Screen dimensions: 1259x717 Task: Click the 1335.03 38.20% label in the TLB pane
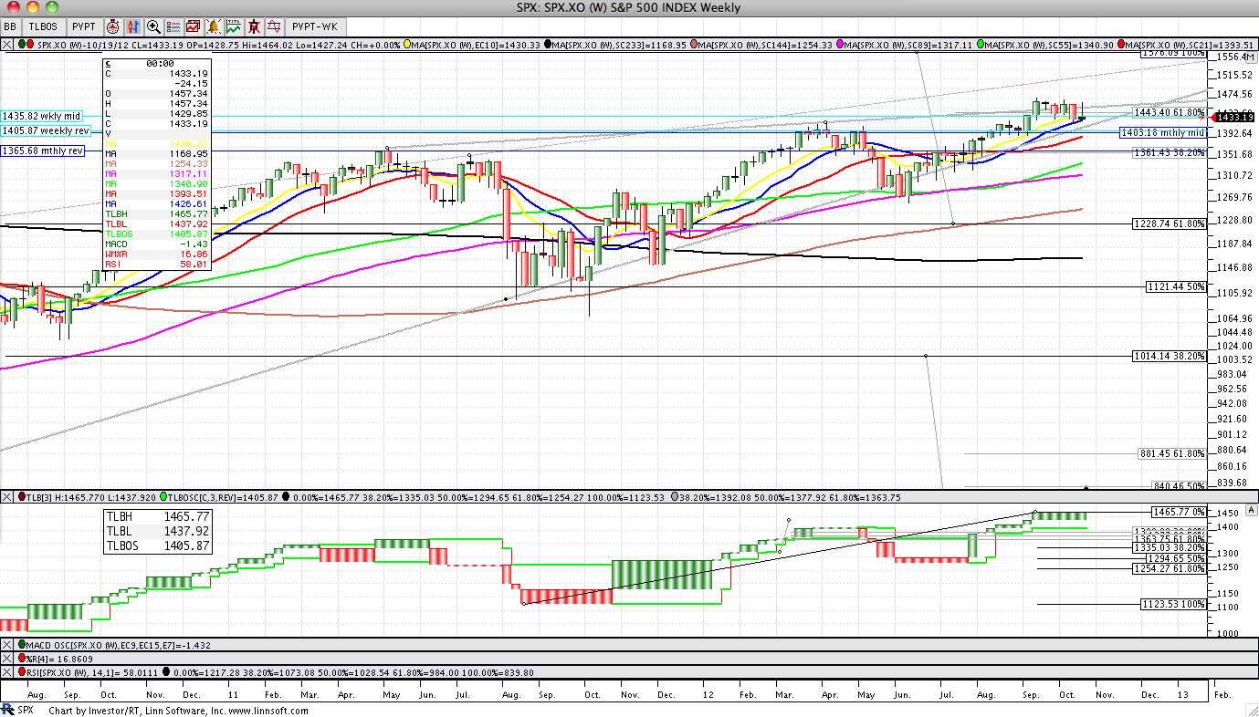coord(1171,547)
